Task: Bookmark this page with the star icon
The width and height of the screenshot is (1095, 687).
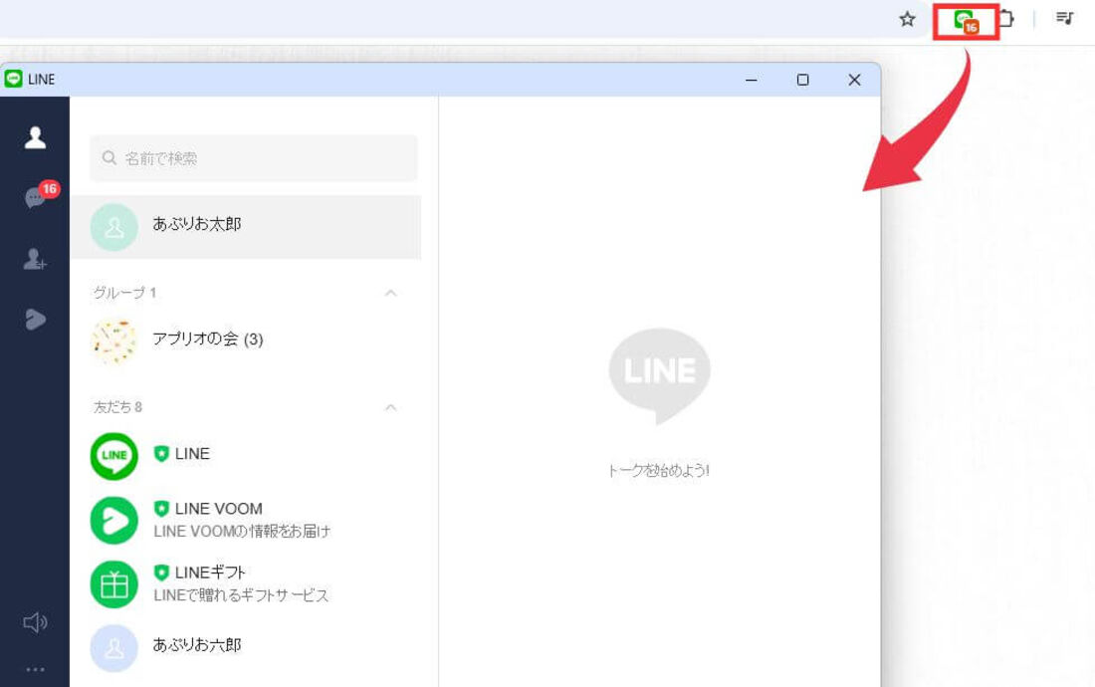Action: [907, 20]
